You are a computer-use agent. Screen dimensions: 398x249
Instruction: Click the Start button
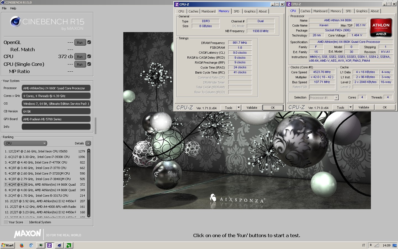point(7,245)
